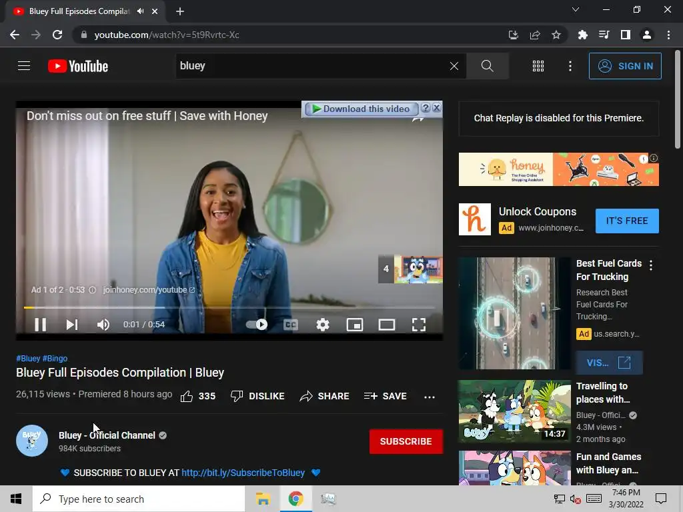This screenshot has height=512, width=683.
Task: Close the download video bar
Action: point(436,108)
